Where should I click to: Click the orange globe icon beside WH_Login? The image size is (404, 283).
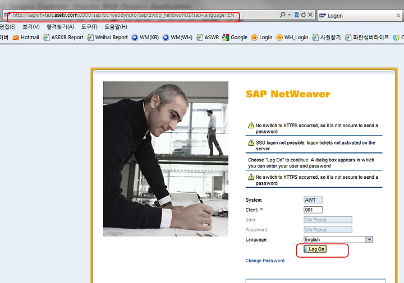coord(279,38)
